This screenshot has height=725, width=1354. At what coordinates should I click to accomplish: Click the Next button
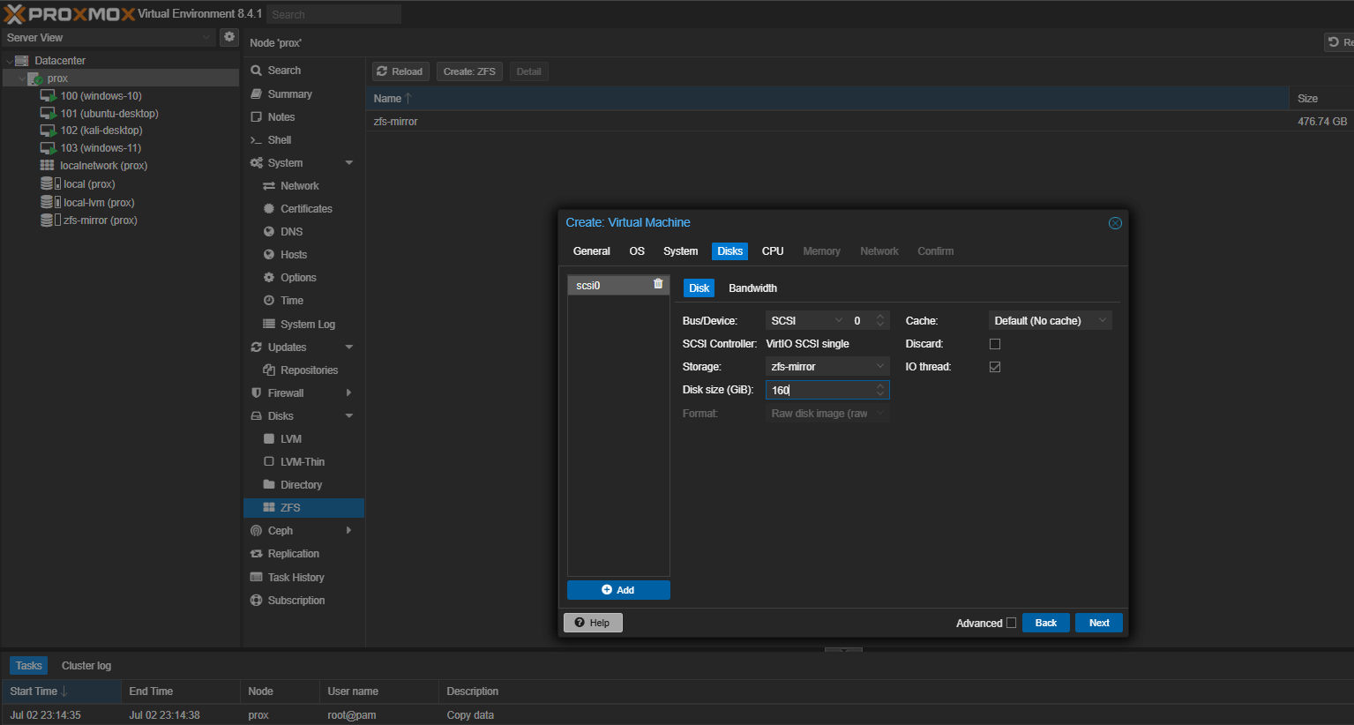pyautogui.click(x=1098, y=623)
